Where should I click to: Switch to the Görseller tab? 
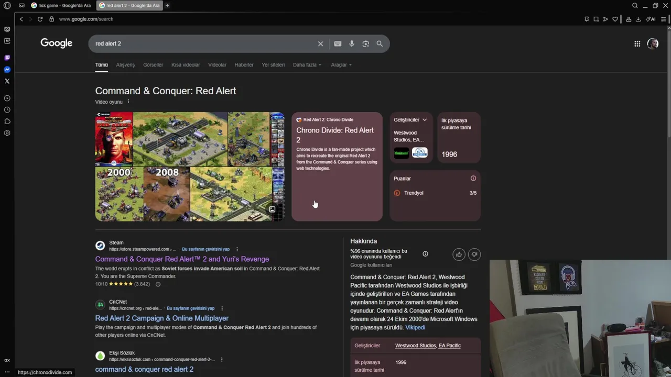pyautogui.click(x=153, y=65)
